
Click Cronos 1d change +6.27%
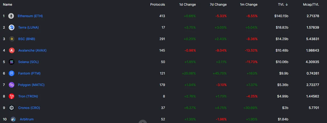(x=190, y=108)
